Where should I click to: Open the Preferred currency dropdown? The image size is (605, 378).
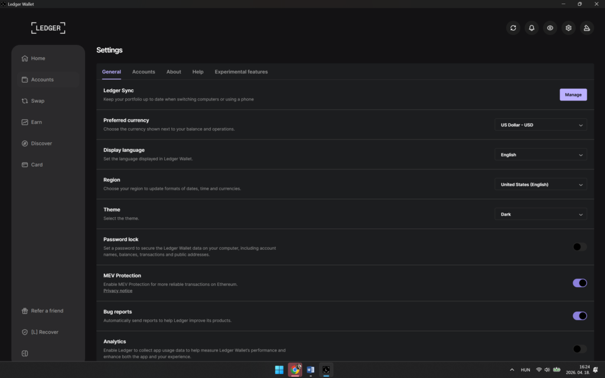(541, 125)
